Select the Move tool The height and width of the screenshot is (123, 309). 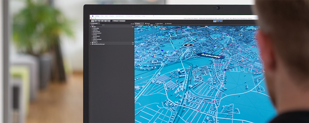click(x=96, y=21)
